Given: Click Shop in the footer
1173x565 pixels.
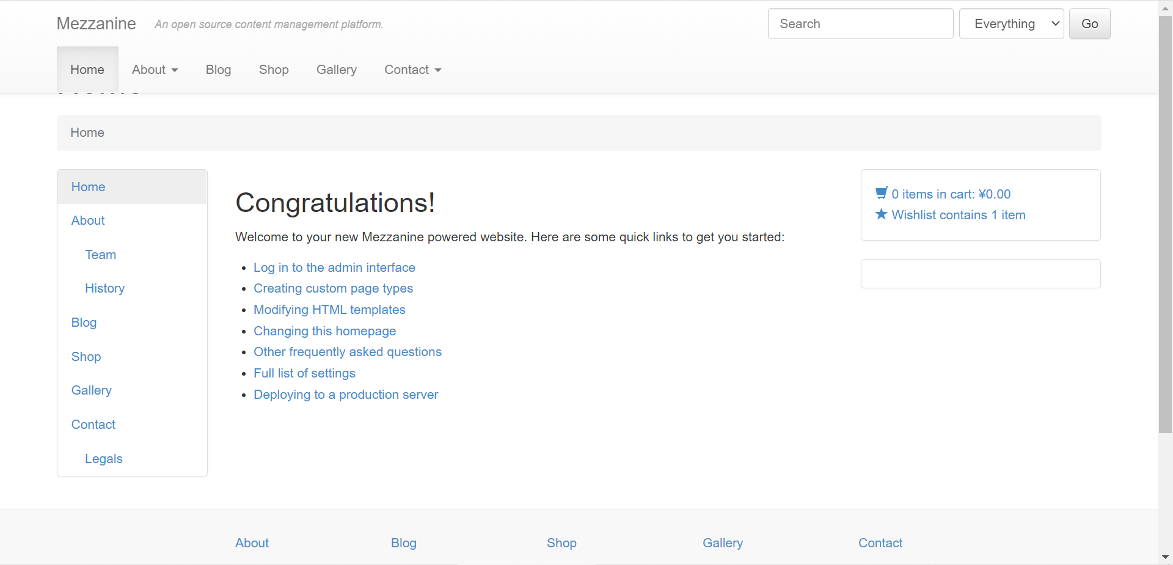Looking at the screenshot, I should (561, 543).
